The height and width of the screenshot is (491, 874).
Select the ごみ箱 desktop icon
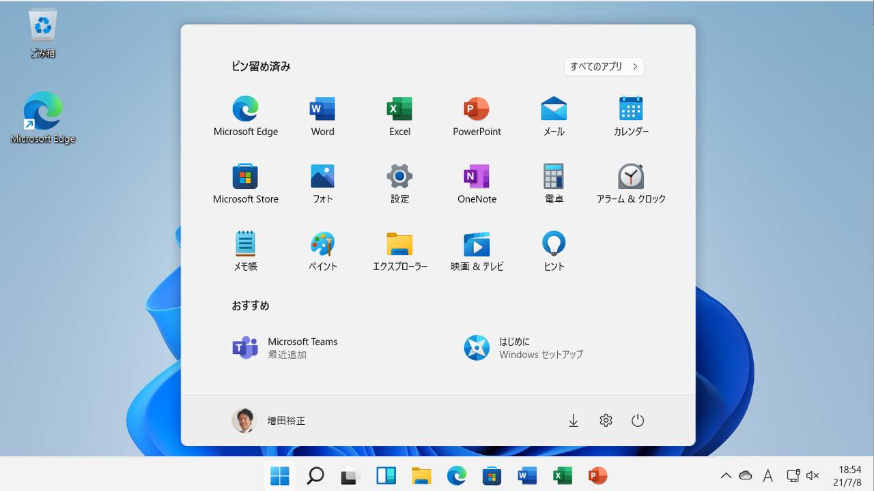point(42,34)
